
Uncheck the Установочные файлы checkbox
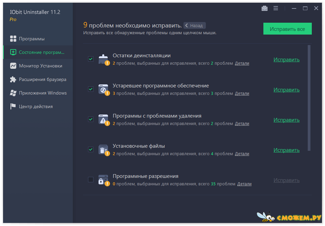91,149
